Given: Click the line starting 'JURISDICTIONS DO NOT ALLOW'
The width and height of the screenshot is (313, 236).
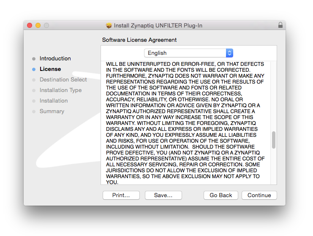Looking at the screenshot, I should click(182, 171).
